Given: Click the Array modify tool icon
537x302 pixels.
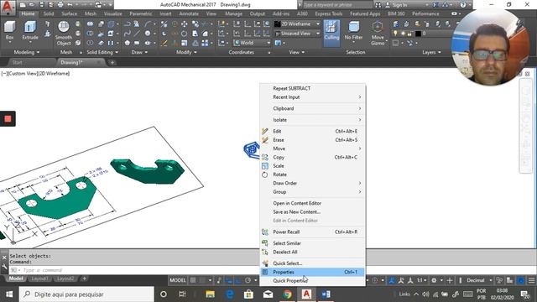Looking at the screenshot, I should point(205,43).
